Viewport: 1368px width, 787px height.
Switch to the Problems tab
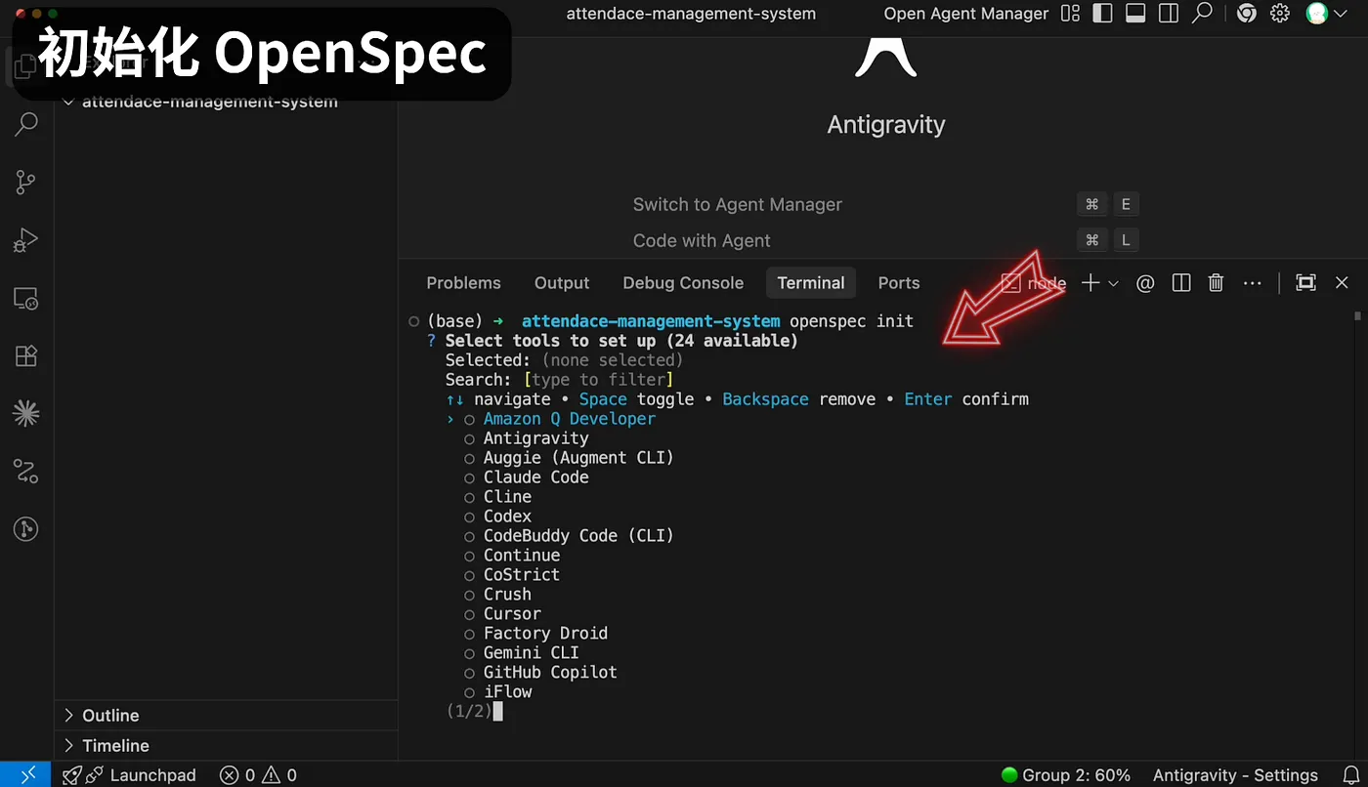point(463,283)
